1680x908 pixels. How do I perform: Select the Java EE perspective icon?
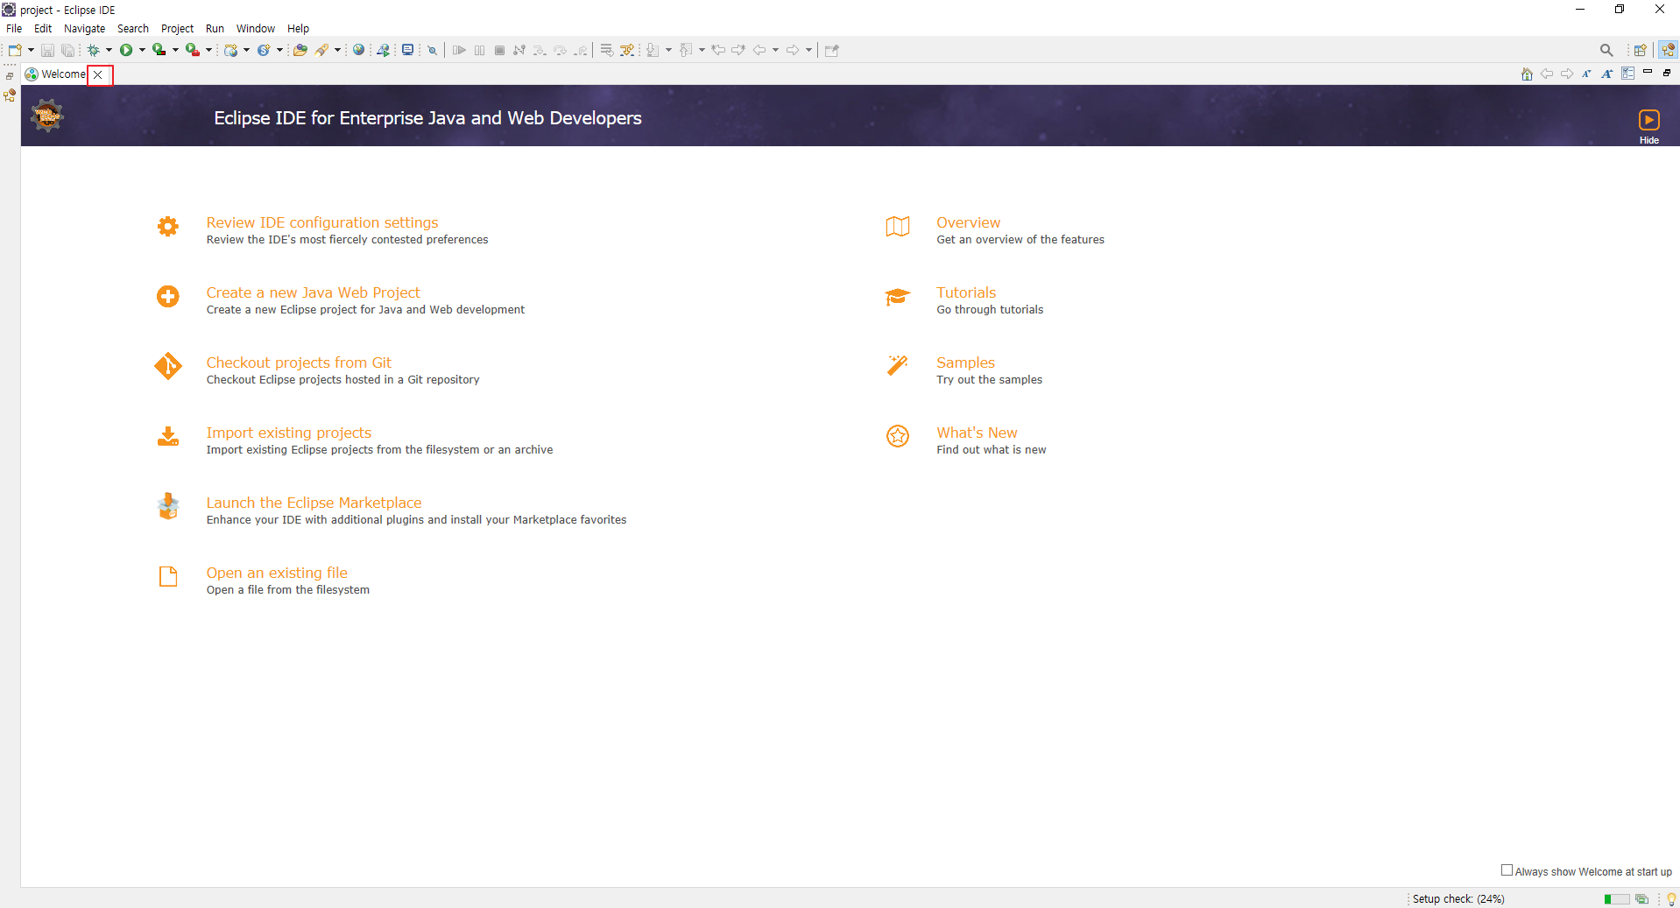pos(1668,50)
